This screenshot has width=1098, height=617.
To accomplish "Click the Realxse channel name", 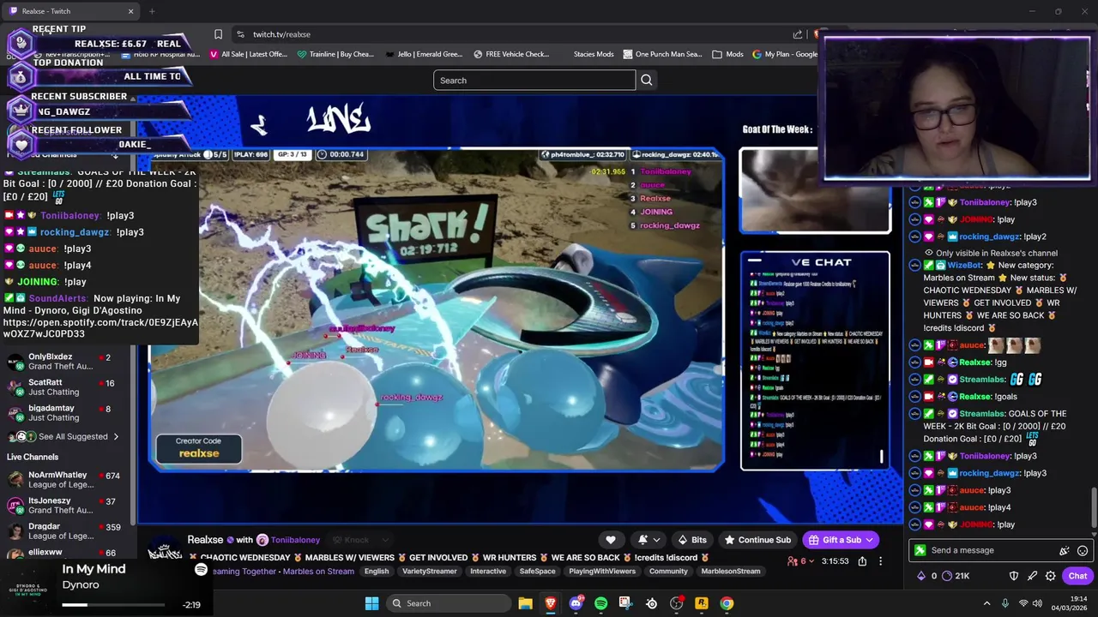I will [x=205, y=540].
